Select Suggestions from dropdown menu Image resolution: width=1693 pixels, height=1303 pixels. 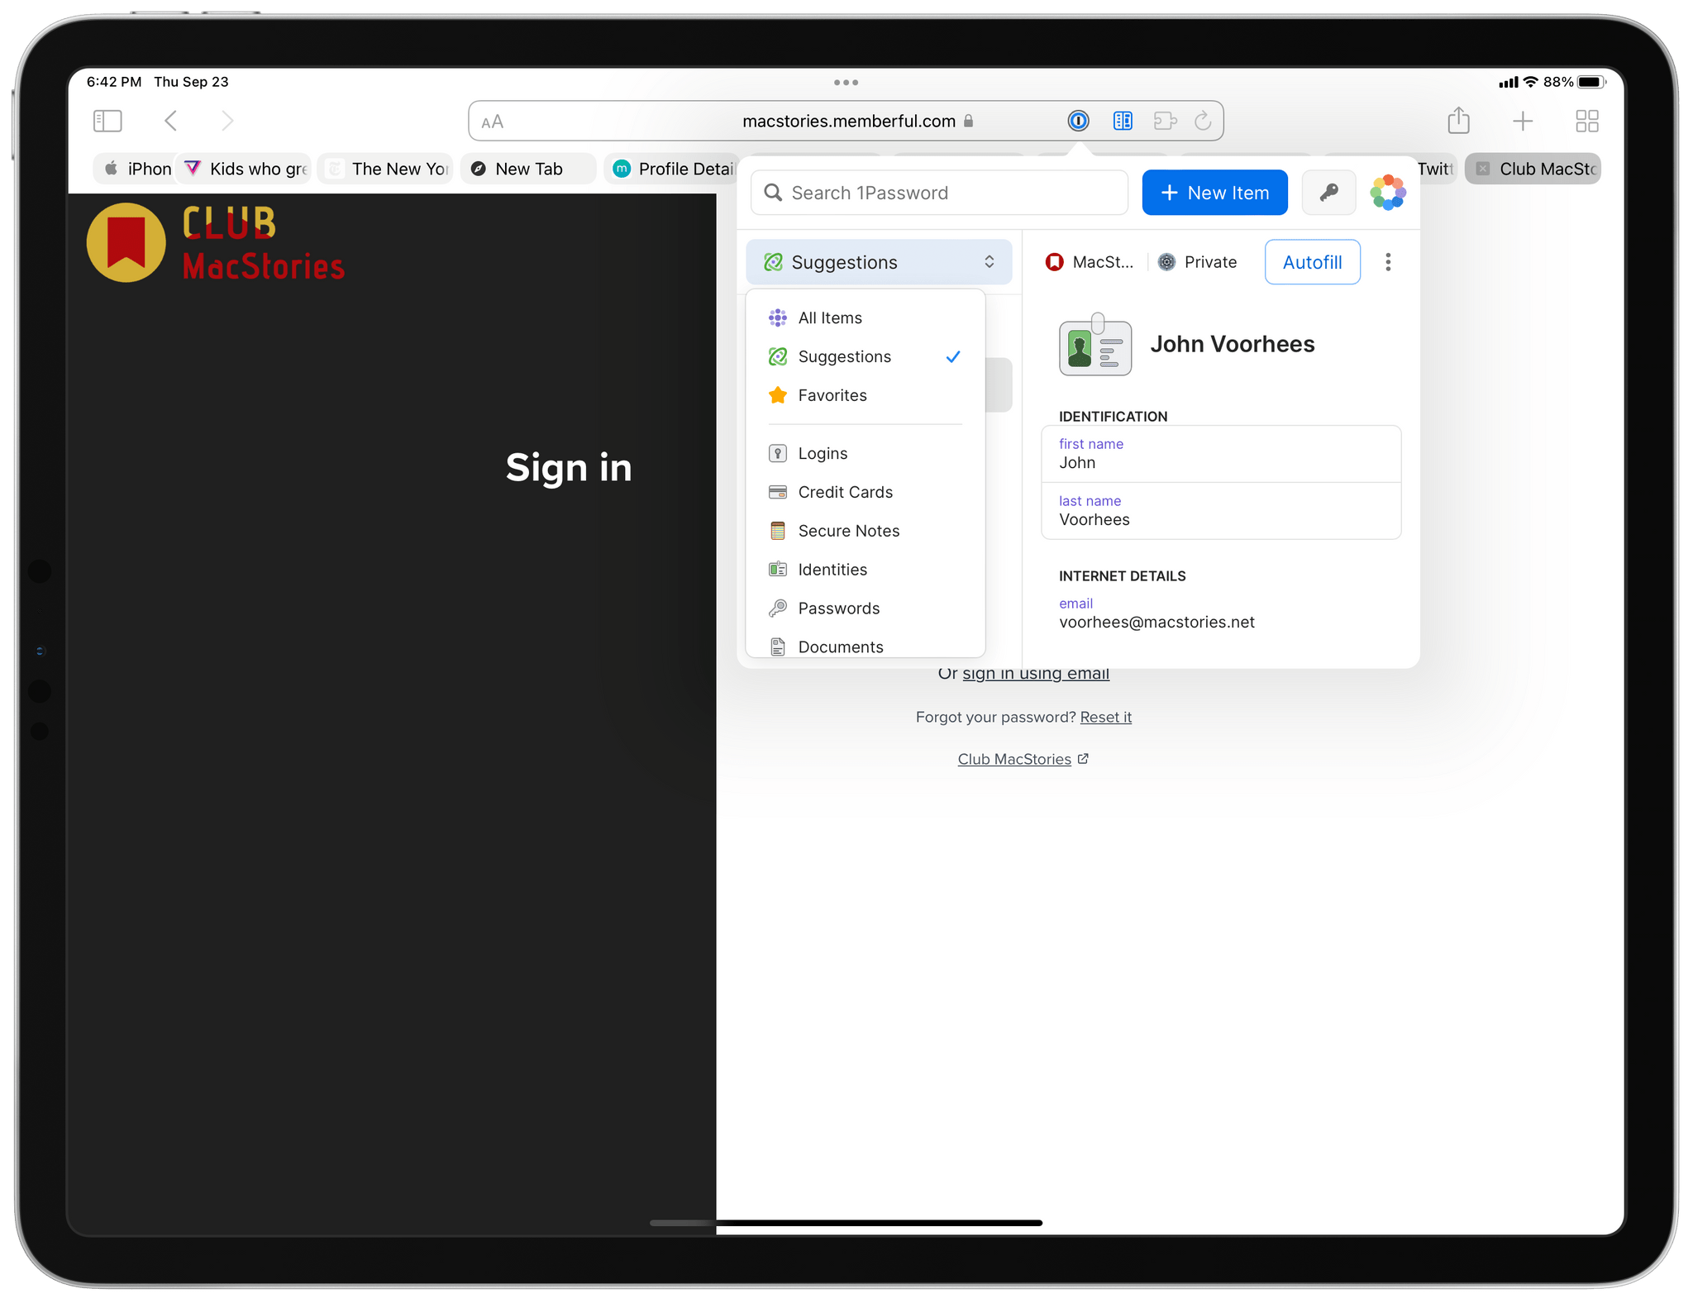coord(845,355)
